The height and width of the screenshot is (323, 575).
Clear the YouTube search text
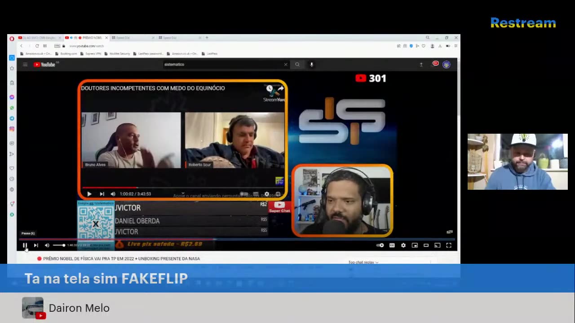click(x=286, y=65)
